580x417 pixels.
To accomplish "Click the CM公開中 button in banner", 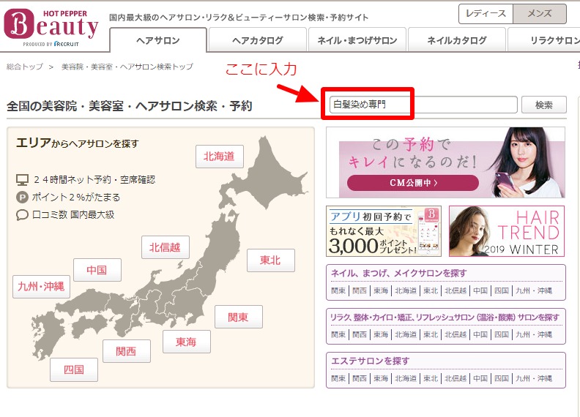I will (x=413, y=183).
